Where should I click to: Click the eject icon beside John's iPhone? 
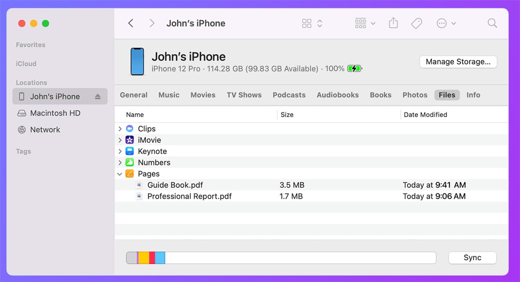point(97,96)
